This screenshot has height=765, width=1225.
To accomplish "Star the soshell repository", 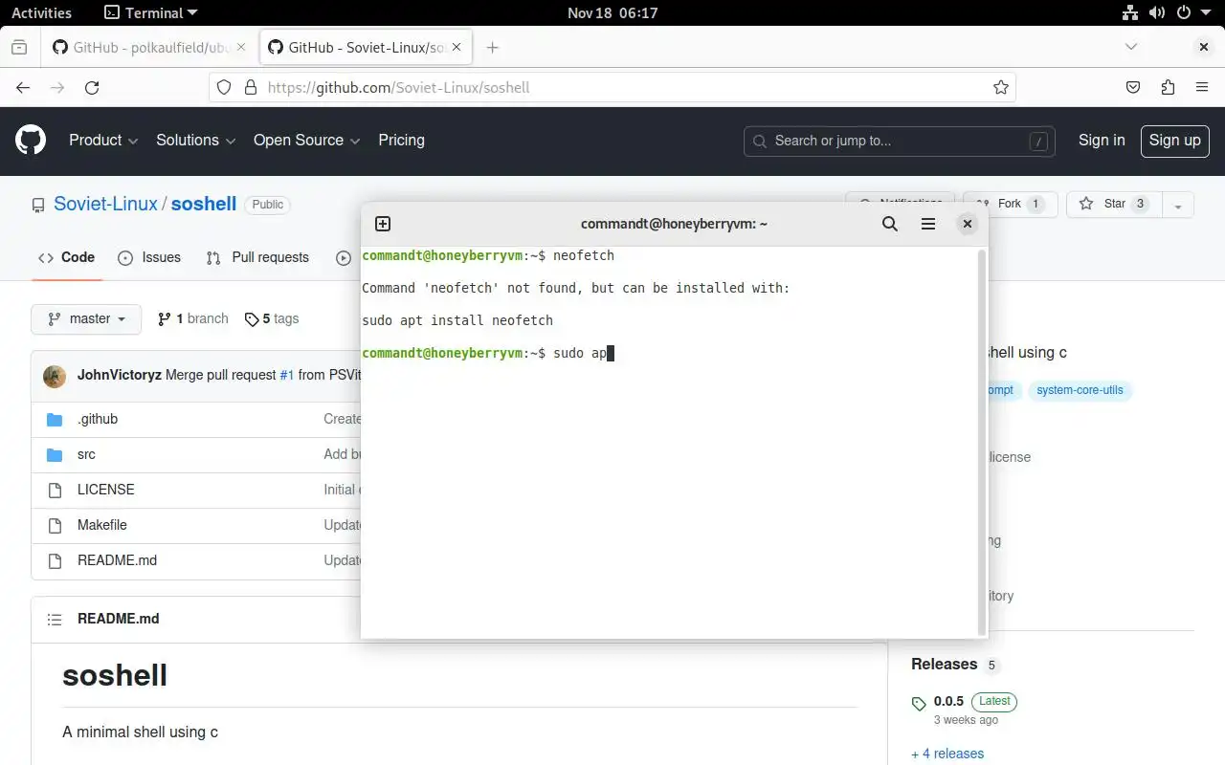I will pyautogui.click(x=1115, y=204).
